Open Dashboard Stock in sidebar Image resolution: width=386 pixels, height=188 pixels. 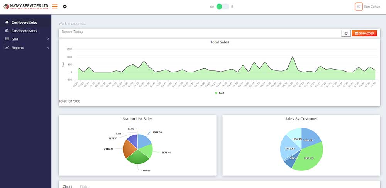(25, 31)
